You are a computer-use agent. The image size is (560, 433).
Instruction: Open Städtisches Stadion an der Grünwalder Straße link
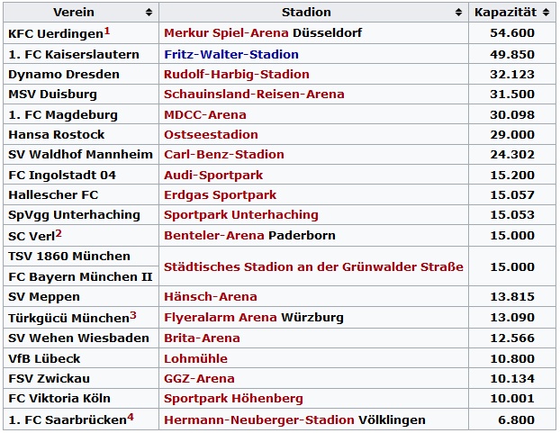point(313,267)
